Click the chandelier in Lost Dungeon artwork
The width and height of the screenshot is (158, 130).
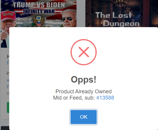click(121, 4)
